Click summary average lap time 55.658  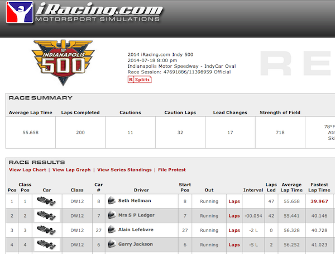point(31,133)
